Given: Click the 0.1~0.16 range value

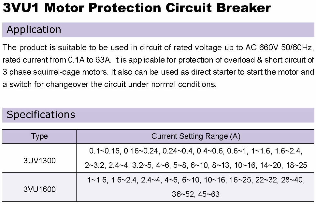Looking at the screenshot, I should point(105,151).
